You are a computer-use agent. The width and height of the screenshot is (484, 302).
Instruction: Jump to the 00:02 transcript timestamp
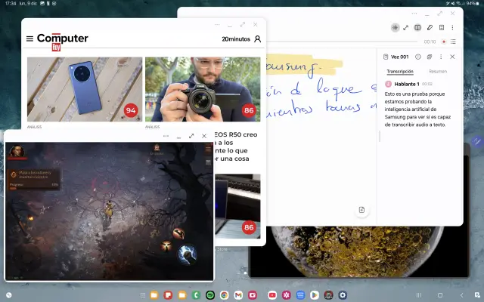coord(427,84)
